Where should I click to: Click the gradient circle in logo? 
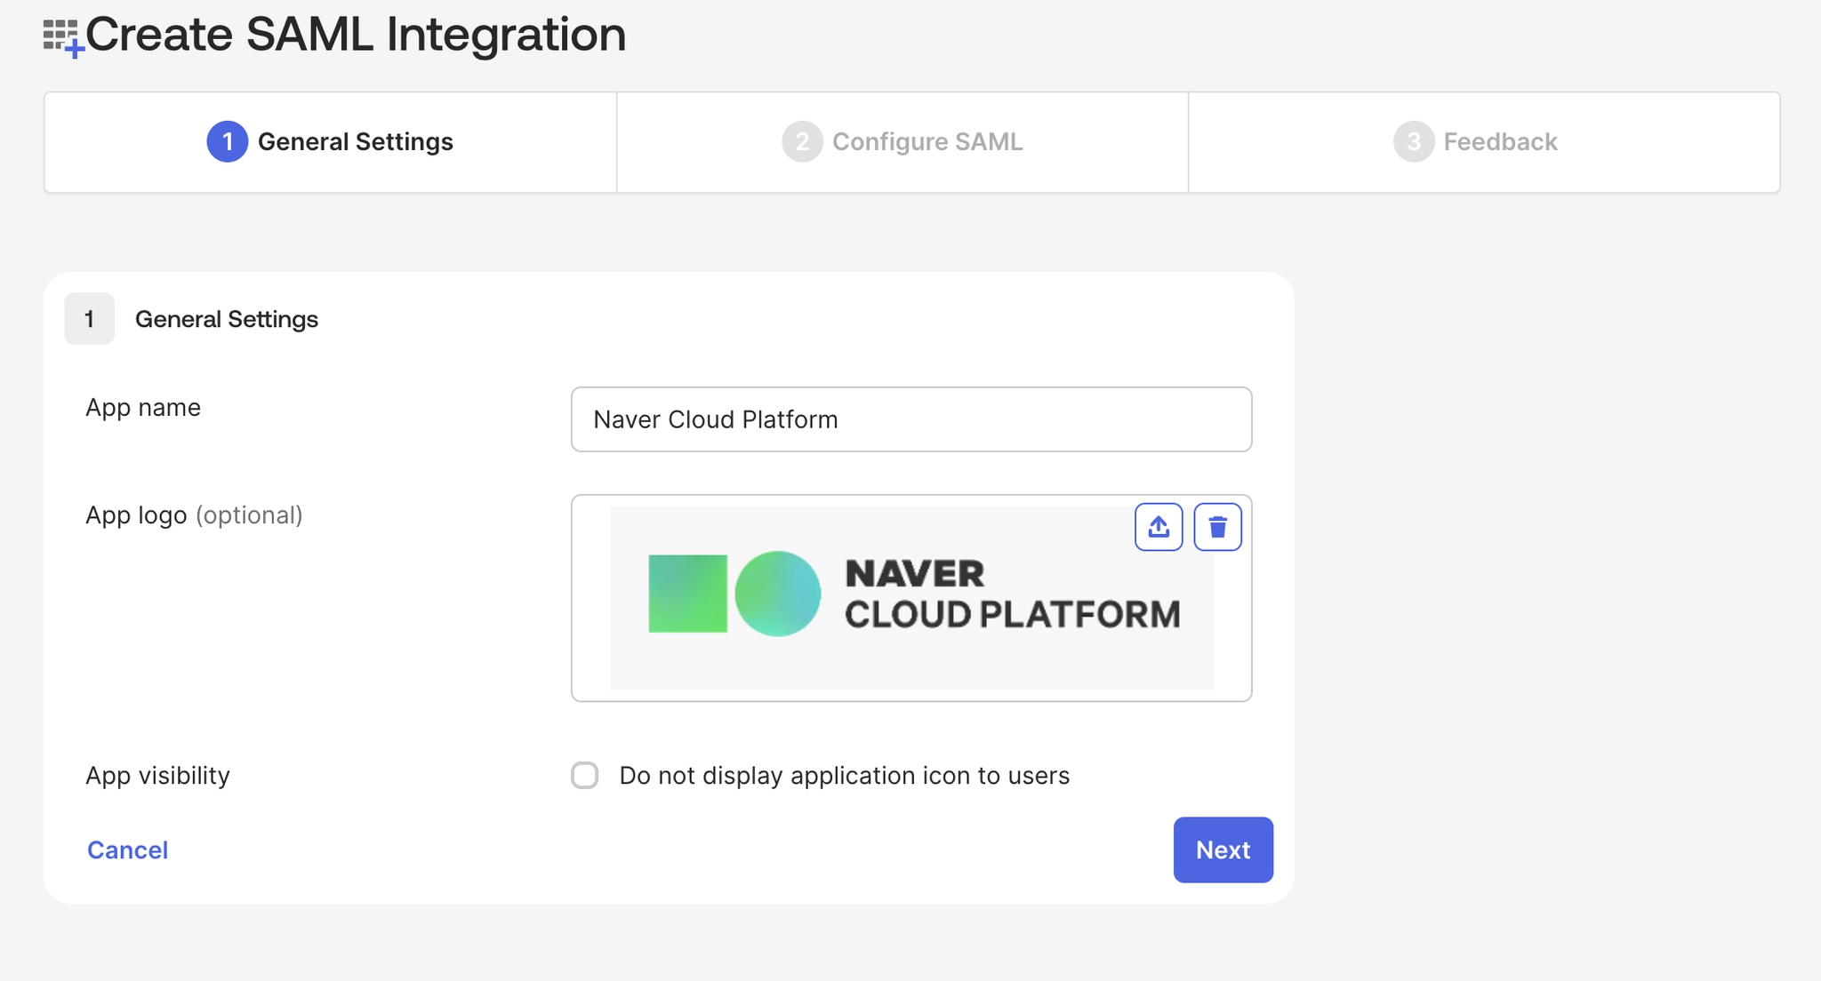777,594
